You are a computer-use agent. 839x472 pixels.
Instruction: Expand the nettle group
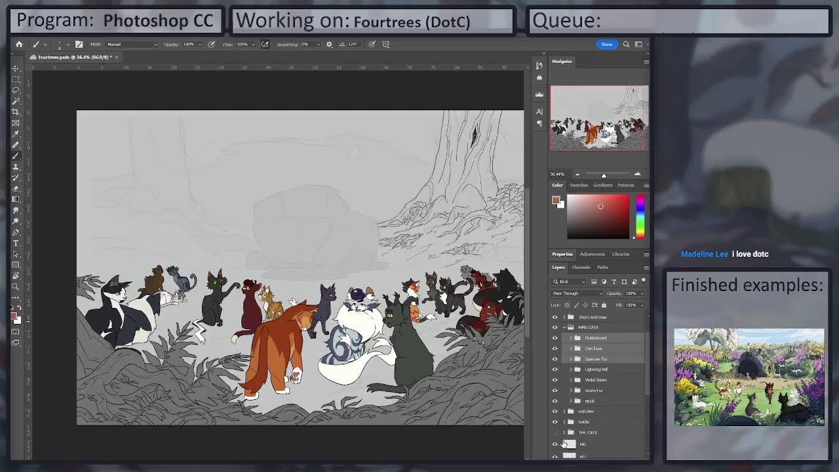[564, 422]
